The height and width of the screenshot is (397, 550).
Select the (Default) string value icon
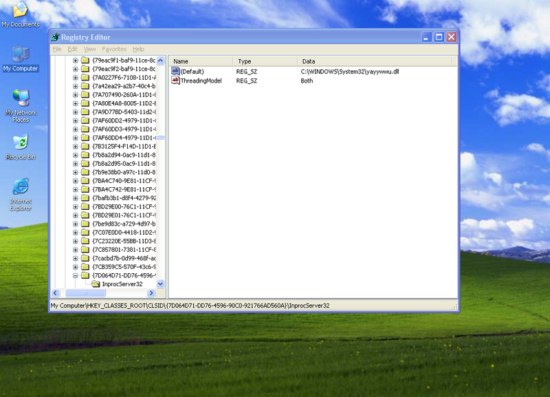point(175,72)
